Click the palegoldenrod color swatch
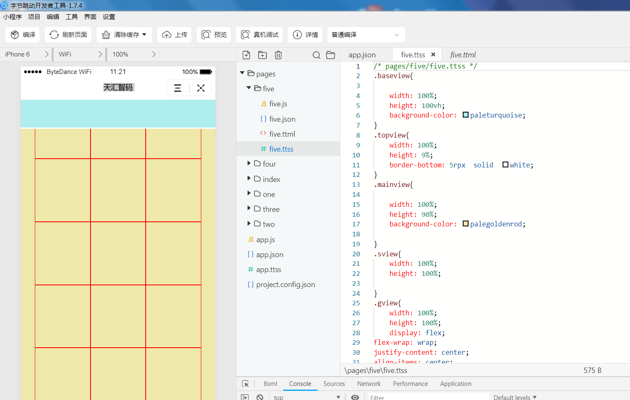Image resolution: width=630 pixels, height=400 pixels. click(x=466, y=224)
